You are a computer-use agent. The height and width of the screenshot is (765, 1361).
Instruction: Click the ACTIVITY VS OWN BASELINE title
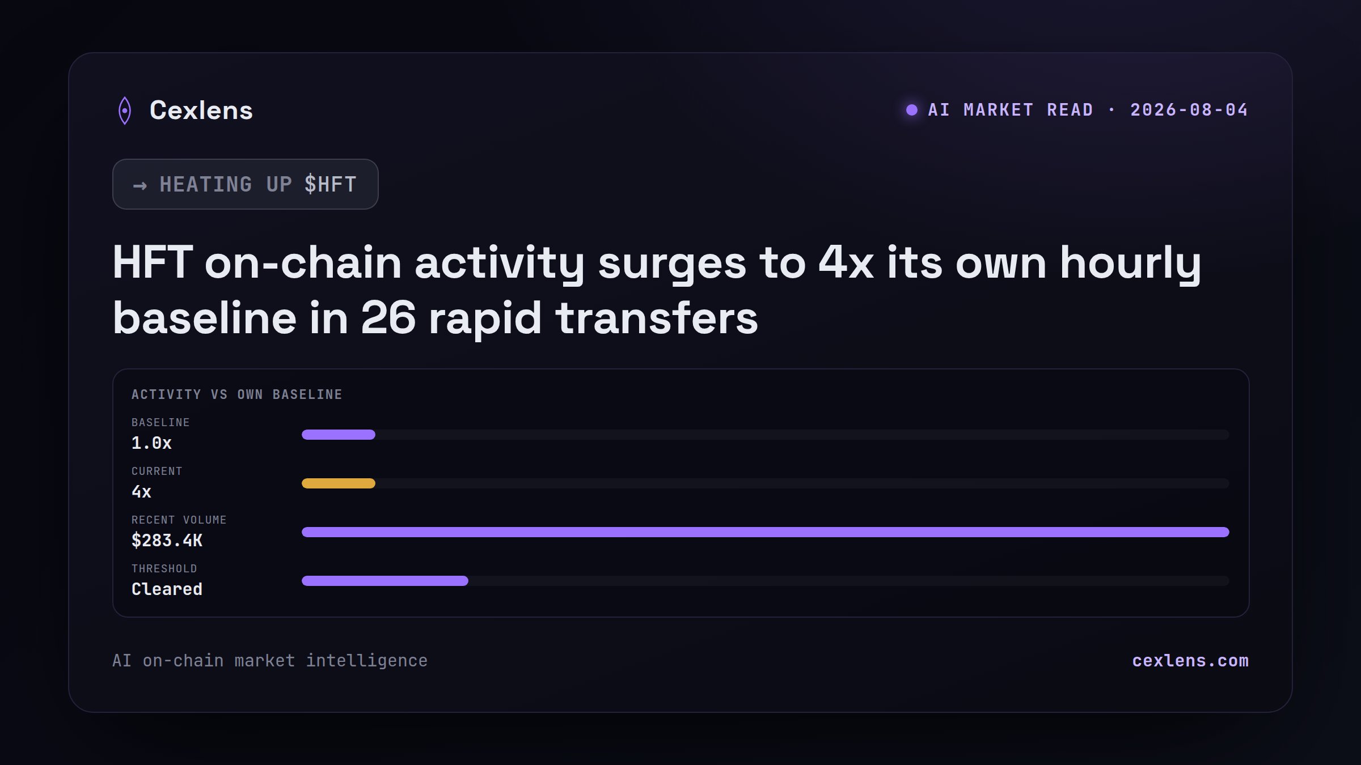[x=237, y=394]
